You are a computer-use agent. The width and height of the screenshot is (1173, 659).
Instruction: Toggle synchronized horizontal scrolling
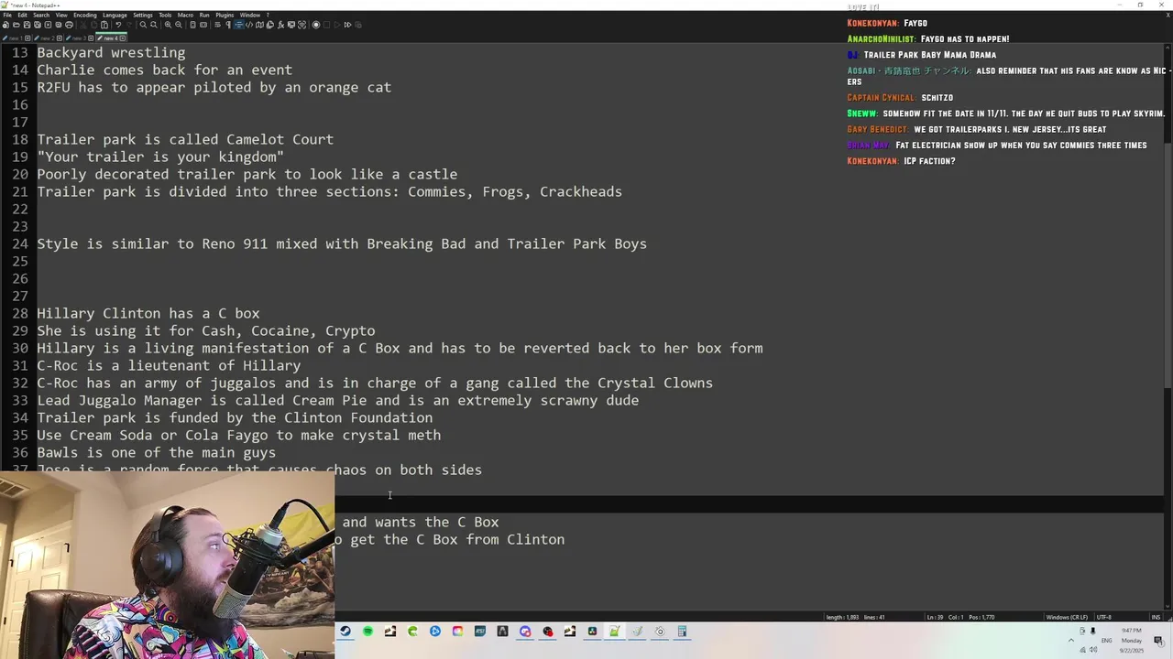(203, 25)
